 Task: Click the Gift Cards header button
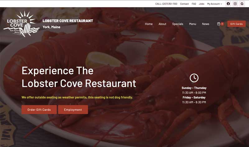pos(237,24)
